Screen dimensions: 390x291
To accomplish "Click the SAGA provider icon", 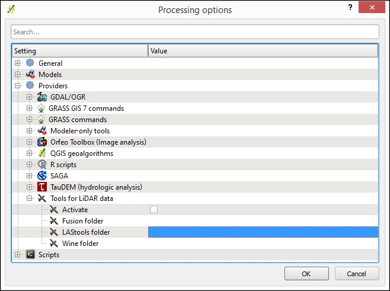I will point(42,175).
